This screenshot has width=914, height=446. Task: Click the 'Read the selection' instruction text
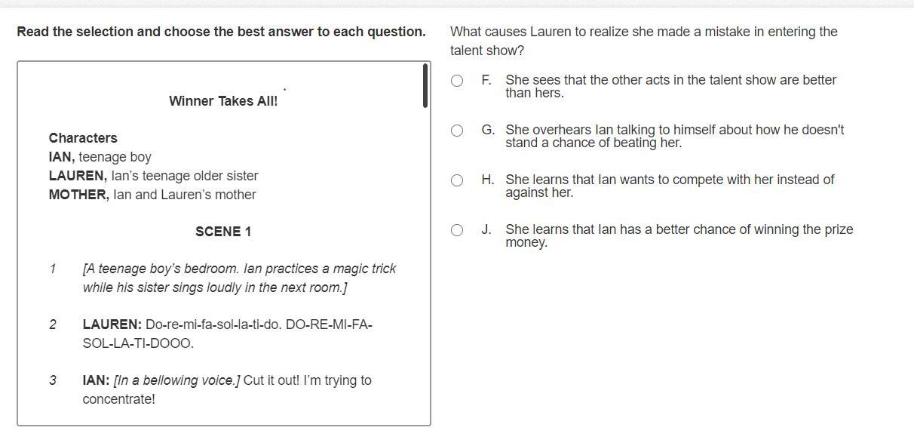221,32
